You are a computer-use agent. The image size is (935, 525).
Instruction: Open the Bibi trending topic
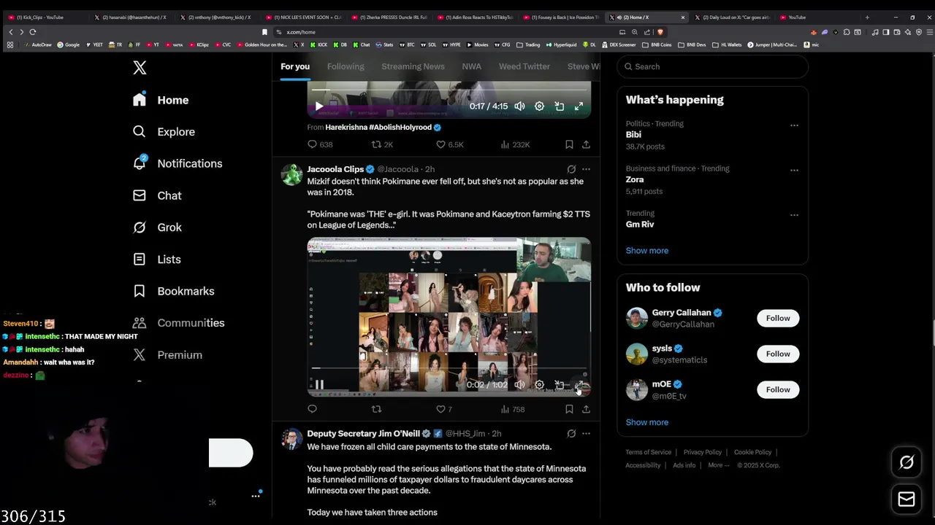(633, 135)
